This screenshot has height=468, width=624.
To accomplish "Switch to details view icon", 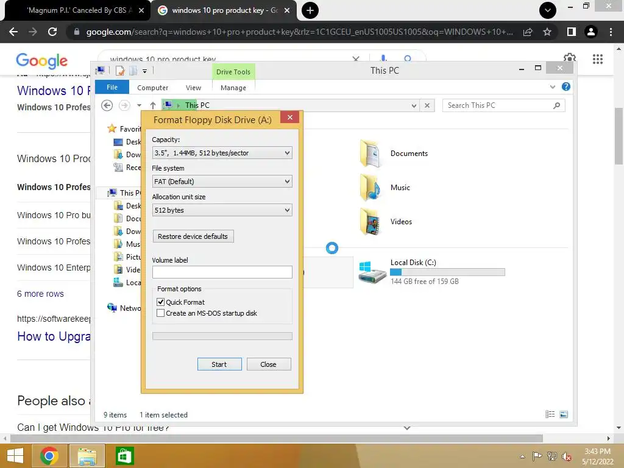I will click(x=550, y=414).
